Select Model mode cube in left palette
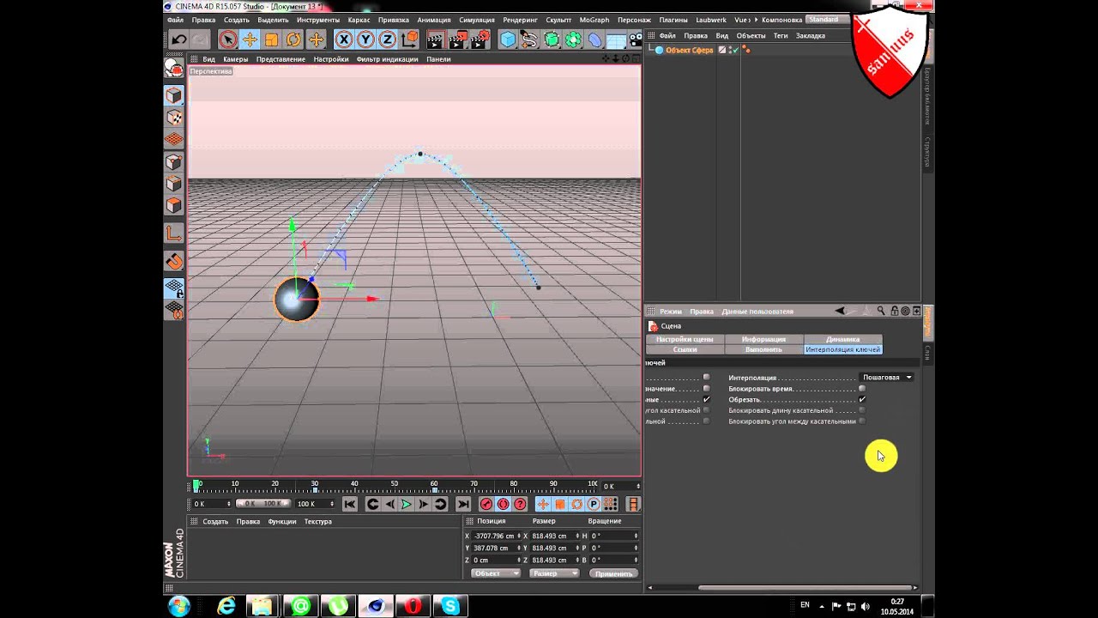1098x618 pixels. 174,95
